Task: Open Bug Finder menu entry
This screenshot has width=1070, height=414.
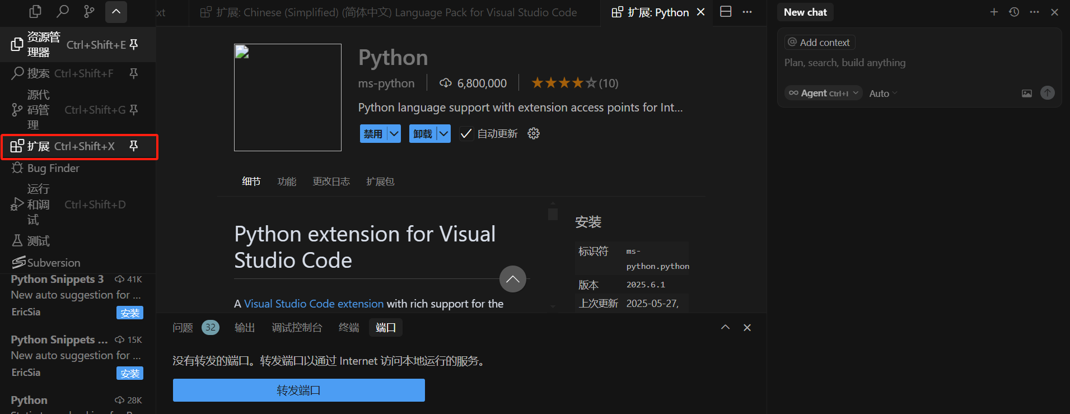Action: click(78, 168)
